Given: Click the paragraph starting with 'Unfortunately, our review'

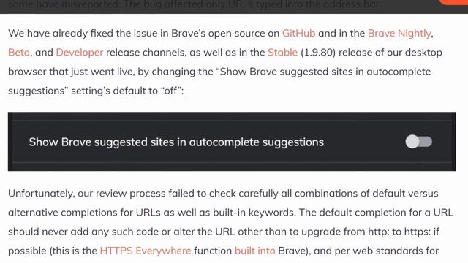Looking at the screenshot, I should coord(230,222).
